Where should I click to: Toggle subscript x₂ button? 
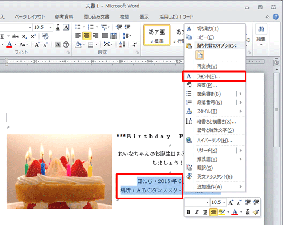pyautogui.click(x=24, y=36)
